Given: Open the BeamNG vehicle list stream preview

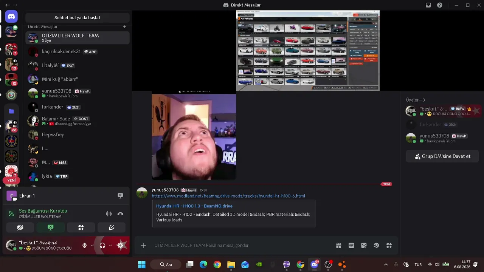Looking at the screenshot, I should pos(308,51).
